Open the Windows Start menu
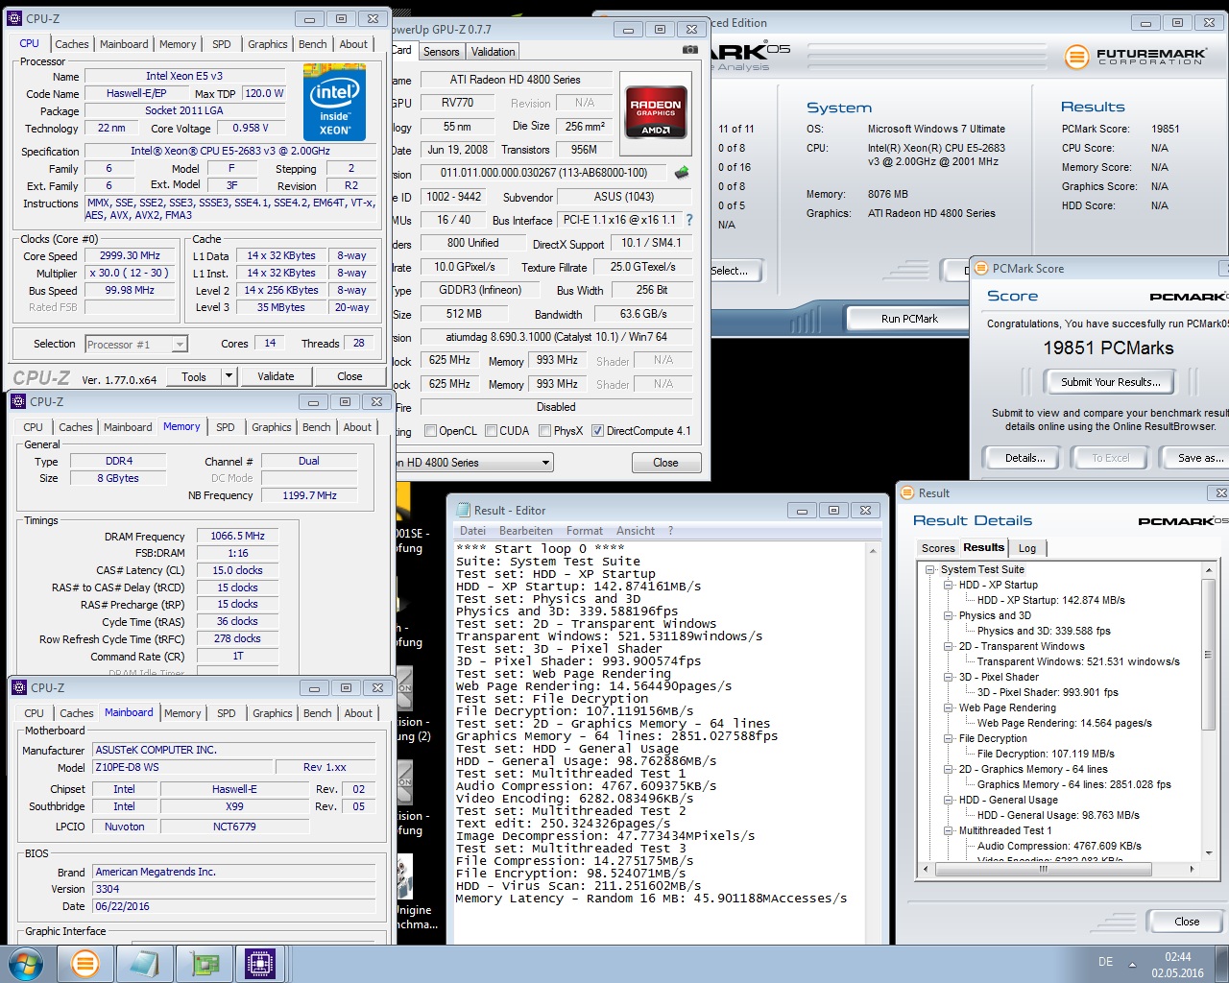The width and height of the screenshot is (1229, 983). [x=26, y=963]
